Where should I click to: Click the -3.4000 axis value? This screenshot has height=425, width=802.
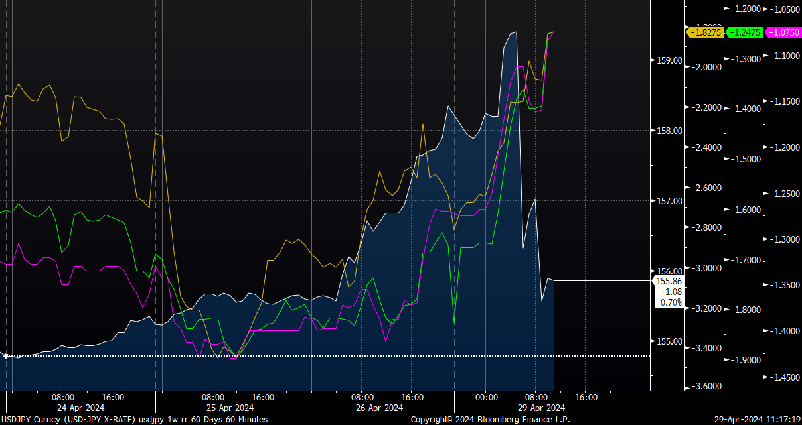click(x=706, y=348)
